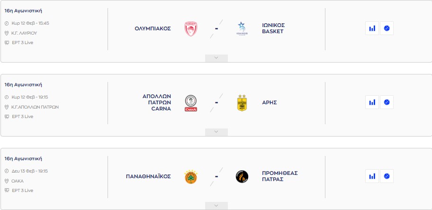
Task: Click the Apollon Patras Carna logo
Action: (x=191, y=103)
